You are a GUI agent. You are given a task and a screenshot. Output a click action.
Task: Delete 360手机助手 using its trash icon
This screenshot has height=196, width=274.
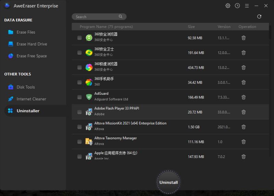244,82
